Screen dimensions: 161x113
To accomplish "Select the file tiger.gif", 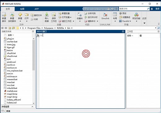I will 11,47.
